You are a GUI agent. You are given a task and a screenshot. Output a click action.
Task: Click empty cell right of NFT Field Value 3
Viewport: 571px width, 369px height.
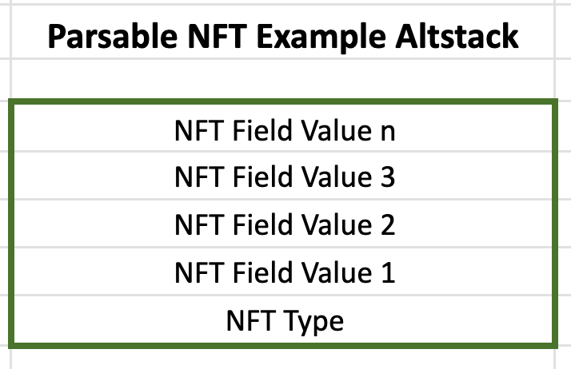tap(565, 177)
